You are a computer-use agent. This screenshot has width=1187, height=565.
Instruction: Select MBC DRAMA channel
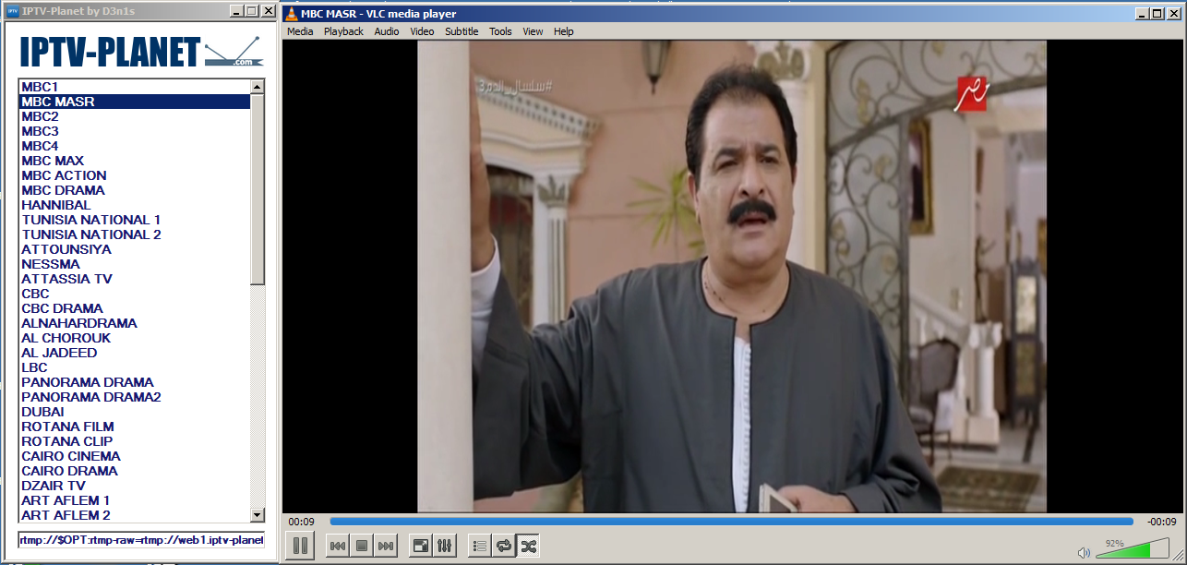tap(134, 190)
